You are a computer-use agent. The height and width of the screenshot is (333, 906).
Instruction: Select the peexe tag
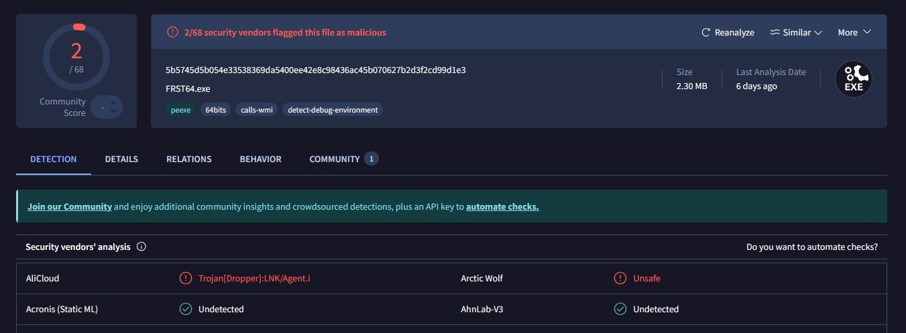coord(180,109)
